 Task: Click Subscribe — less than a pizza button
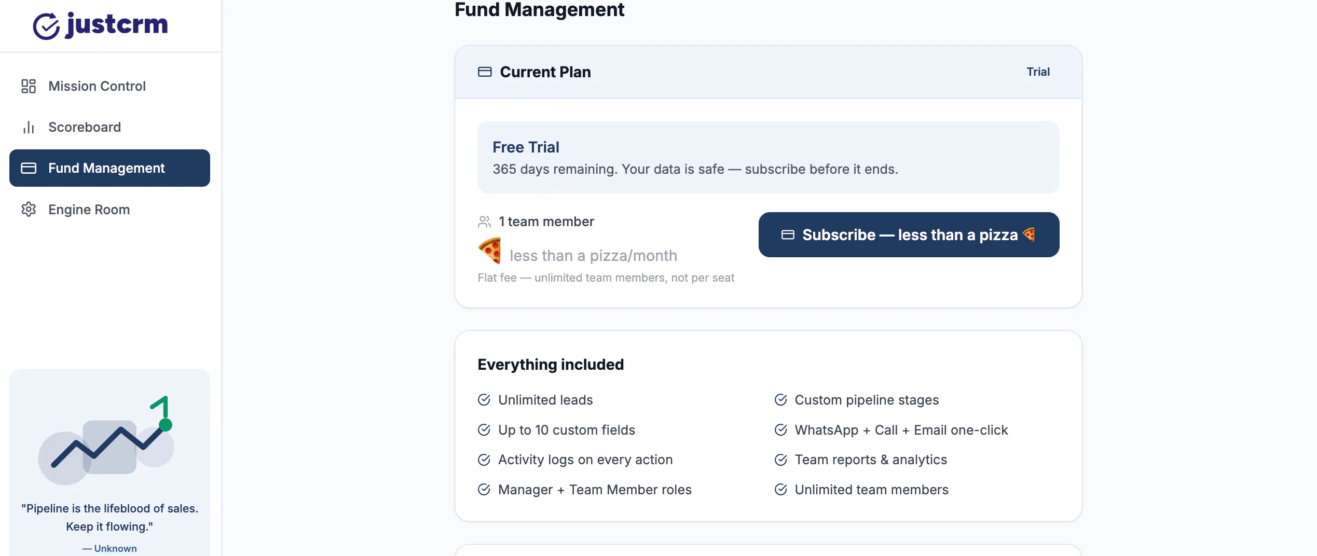click(x=909, y=234)
